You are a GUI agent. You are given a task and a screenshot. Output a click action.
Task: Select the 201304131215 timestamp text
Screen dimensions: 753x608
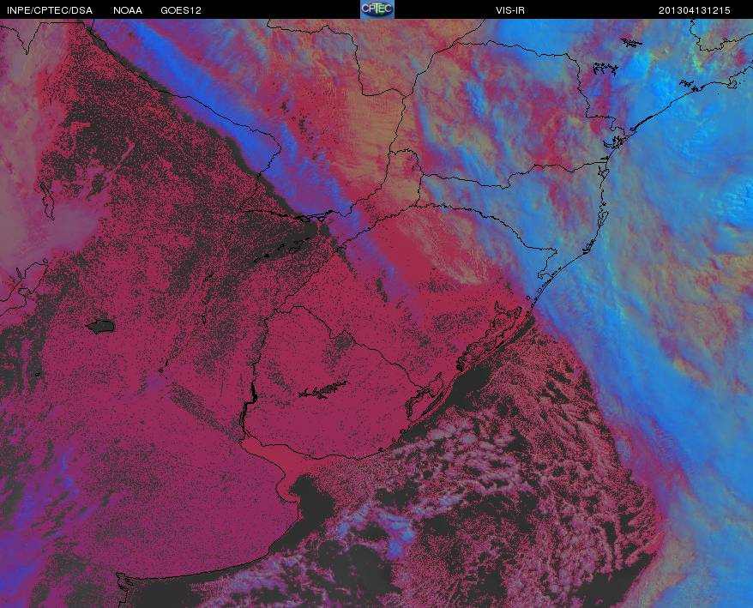tap(695, 10)
